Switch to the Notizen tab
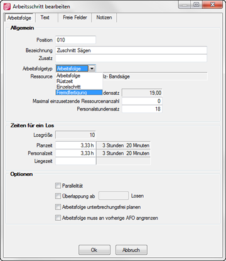Screen dimensions: 226x261 [x=104, y=18]
